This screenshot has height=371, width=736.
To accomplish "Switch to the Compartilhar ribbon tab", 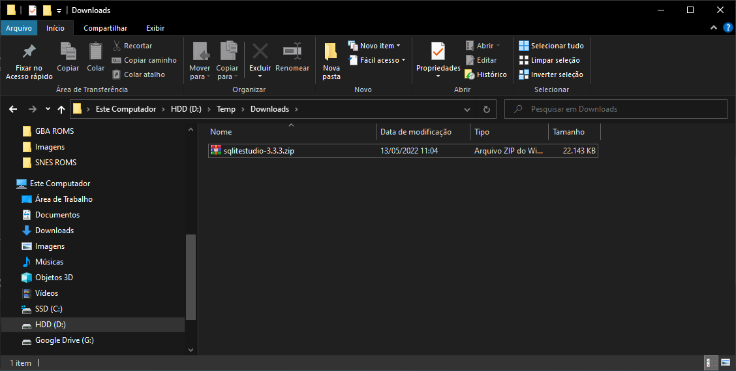I will (105, 28).
